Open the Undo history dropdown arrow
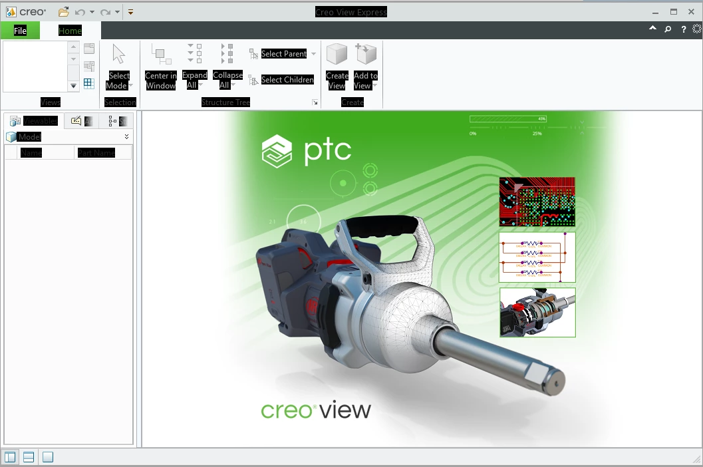Screen dimensions: 703x467 pyautogui.click(x=92, y=12)
